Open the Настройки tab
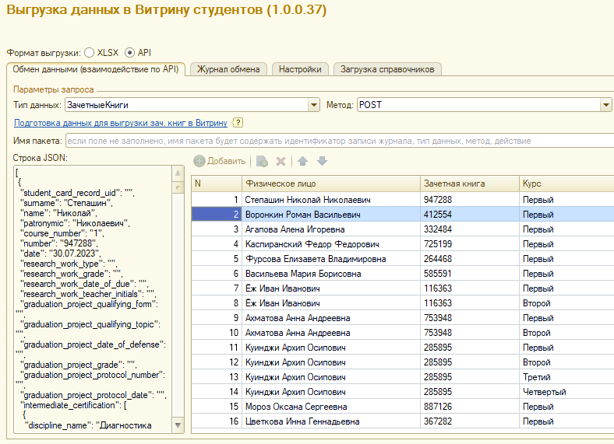Viewport: 614px width, 444px height. click(x=300, y=69)
